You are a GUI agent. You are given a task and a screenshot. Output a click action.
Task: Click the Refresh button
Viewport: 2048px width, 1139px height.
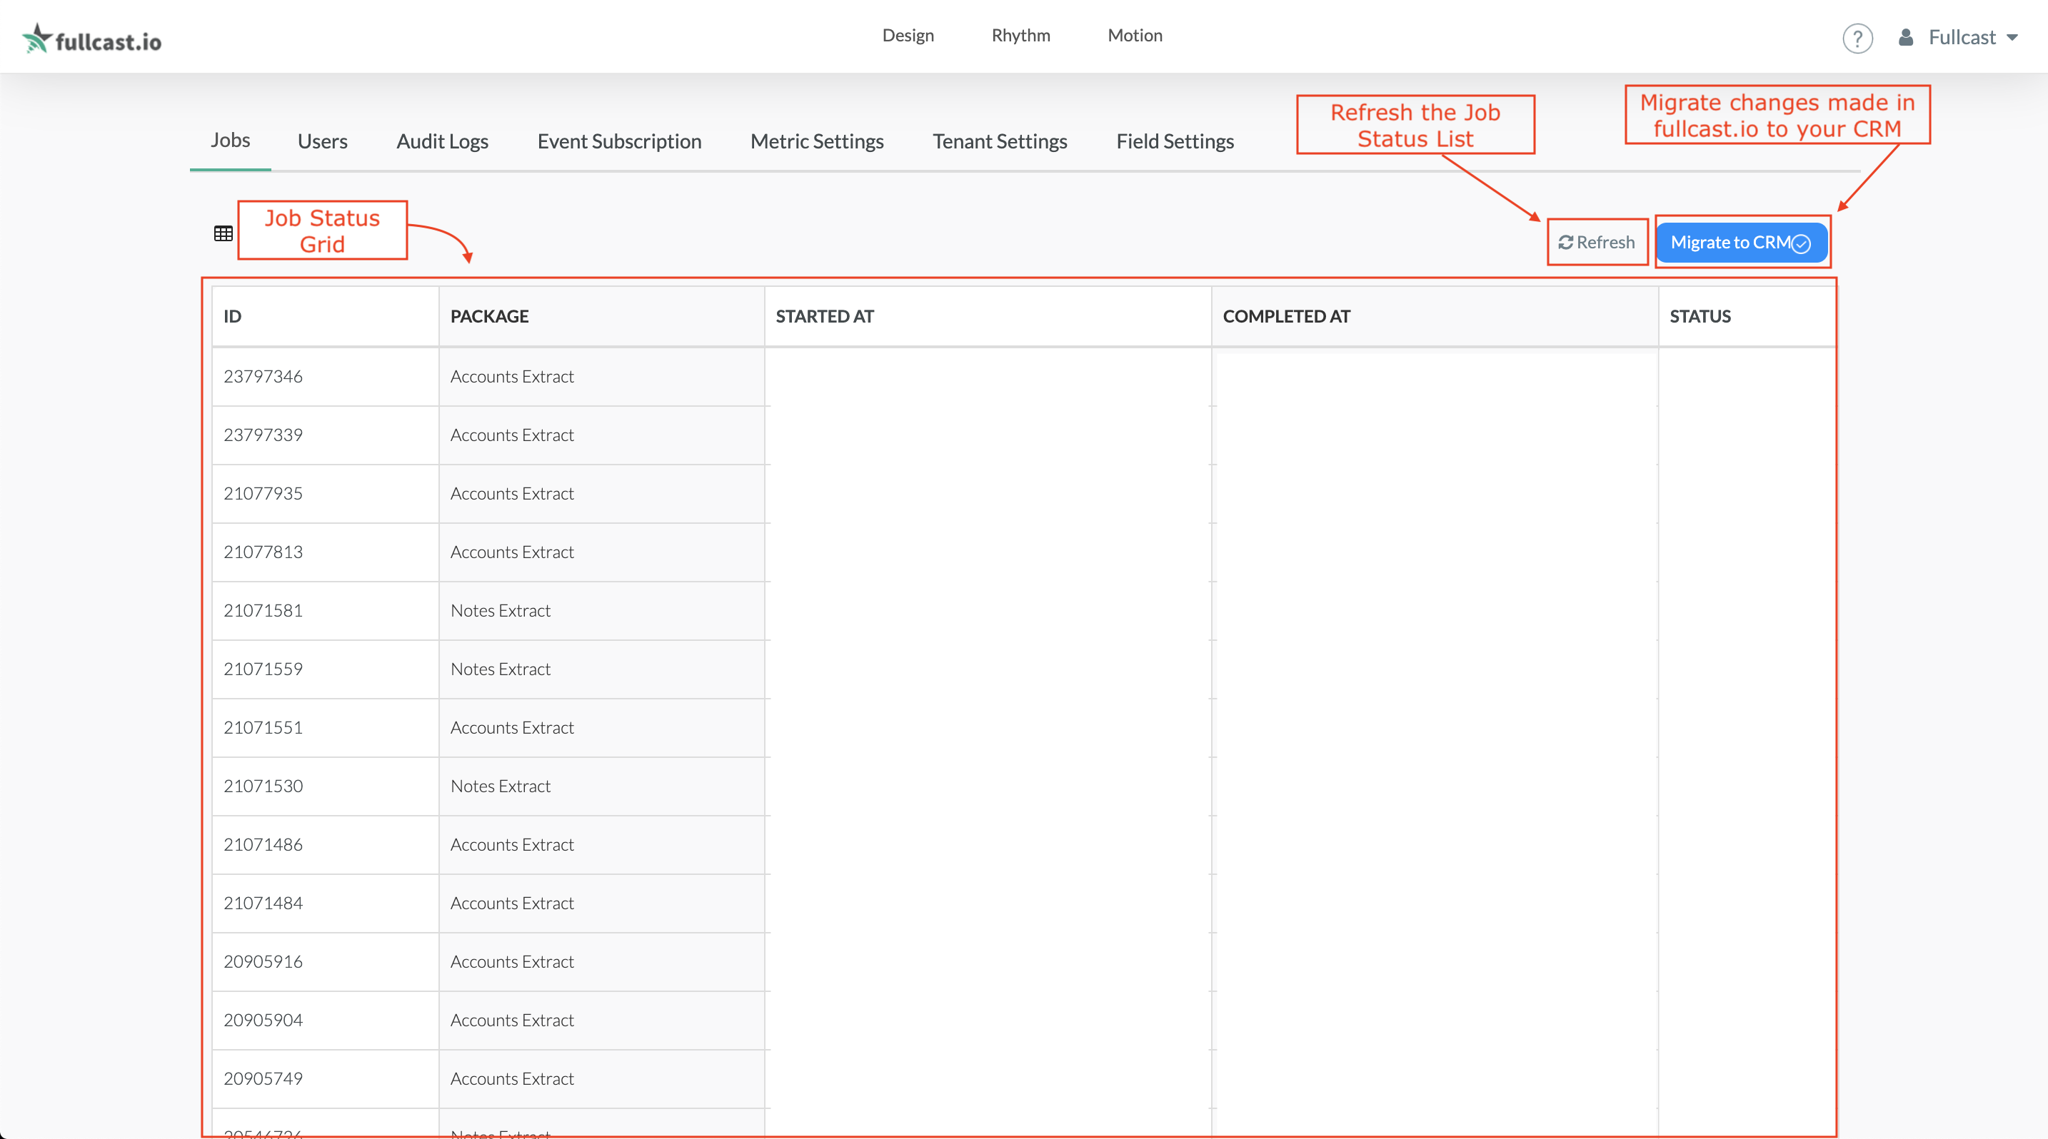point(1597,242)
